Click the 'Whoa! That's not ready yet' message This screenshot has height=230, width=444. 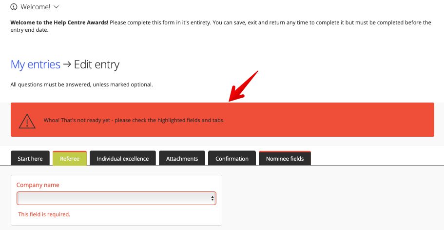[134, 120]
